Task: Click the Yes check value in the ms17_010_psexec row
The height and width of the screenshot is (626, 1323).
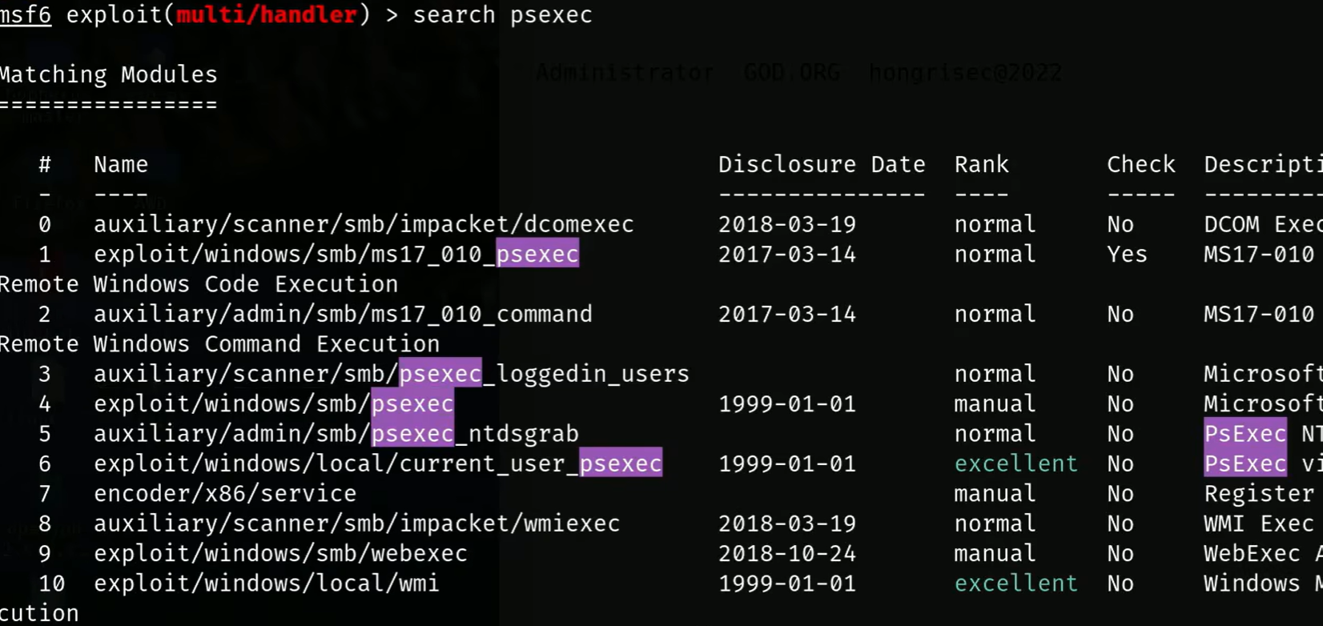Action: coord(1127,255)
